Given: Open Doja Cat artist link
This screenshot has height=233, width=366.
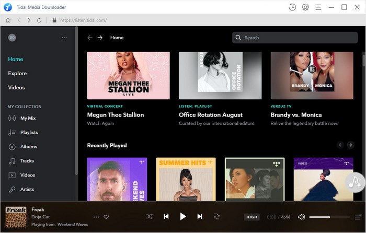Looking at the screenshot, I should tap(41, 217).
